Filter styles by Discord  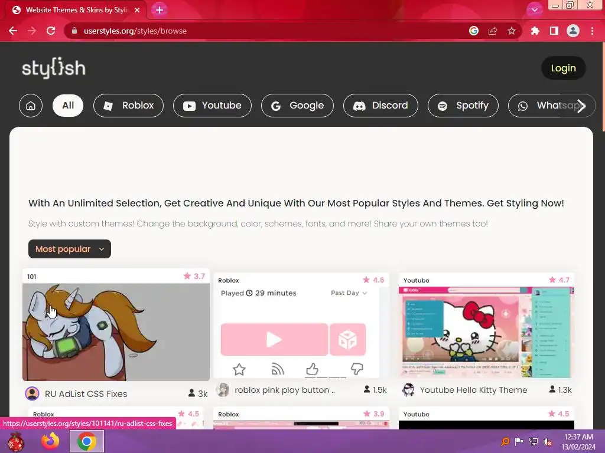pyautogui.click(x=381, y=106)
